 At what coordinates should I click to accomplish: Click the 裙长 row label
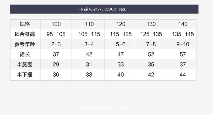pyautogui.click(x=25, y=55)
